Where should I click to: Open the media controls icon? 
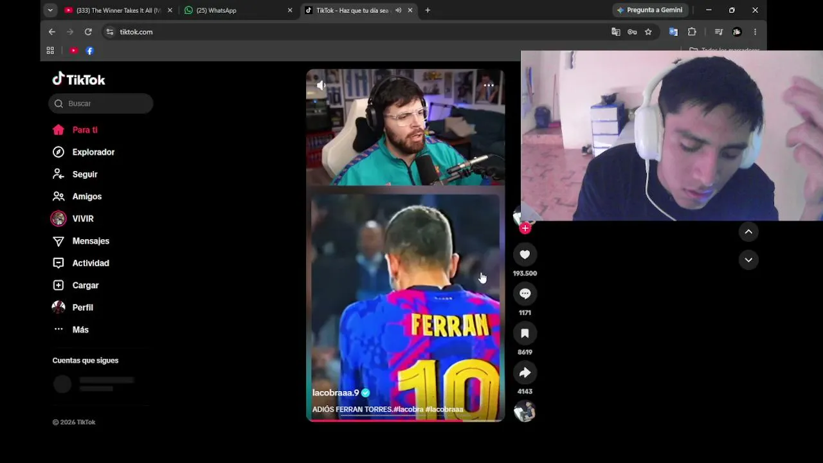click(x=719, y=32)
